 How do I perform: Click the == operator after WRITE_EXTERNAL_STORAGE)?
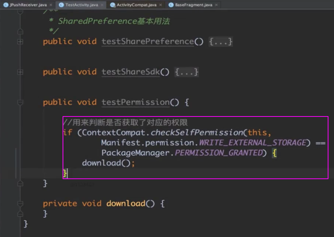pos(320,143)
